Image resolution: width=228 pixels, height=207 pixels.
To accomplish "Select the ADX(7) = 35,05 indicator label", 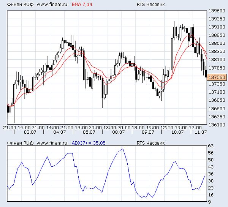I will click(x=89, y=143).
